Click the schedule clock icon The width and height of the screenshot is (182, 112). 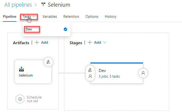(20, 99)
